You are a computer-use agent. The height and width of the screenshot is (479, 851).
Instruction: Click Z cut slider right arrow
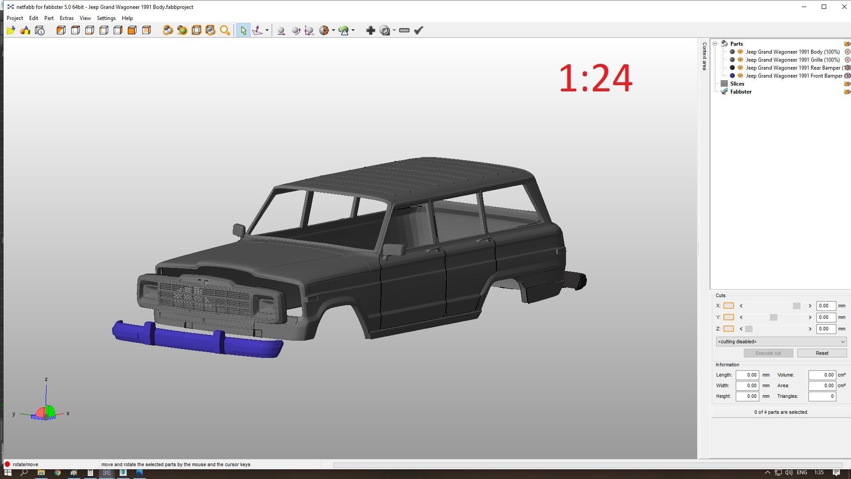pos(810,329)
